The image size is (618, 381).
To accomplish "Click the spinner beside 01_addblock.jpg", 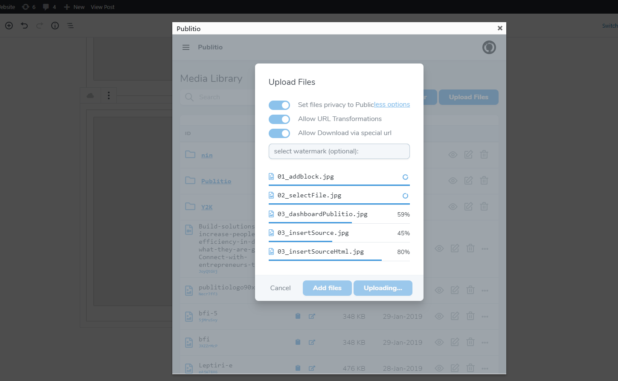I will [406, 177].
